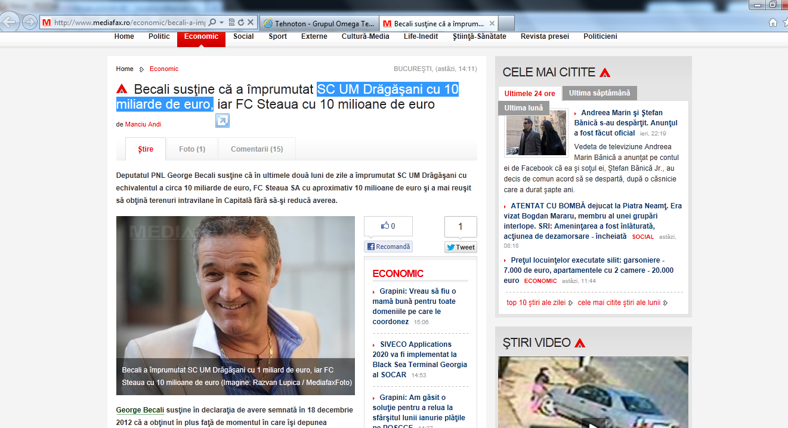This screenshot has width=788, height=428.
Task: Click the George Becali underlined link
Action: pos(140,410)
